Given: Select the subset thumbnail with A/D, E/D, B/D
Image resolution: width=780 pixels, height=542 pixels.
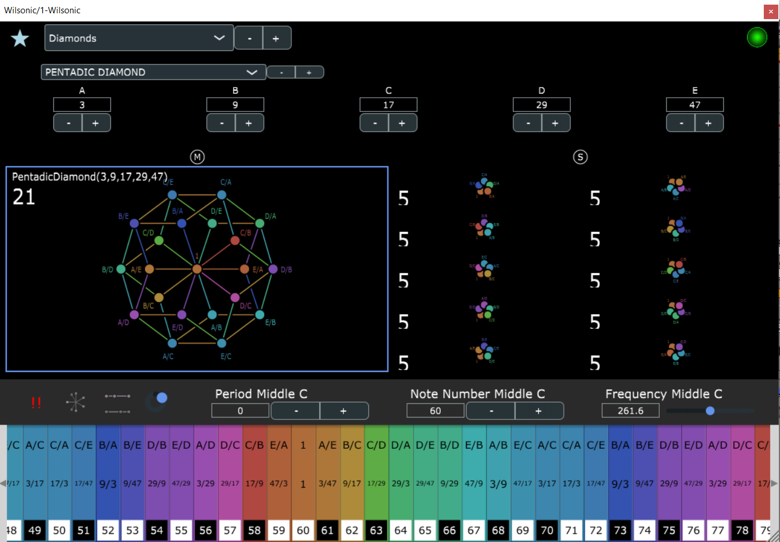Looking at the screenshot, I should pyautogui.click(x=484, y=310).
